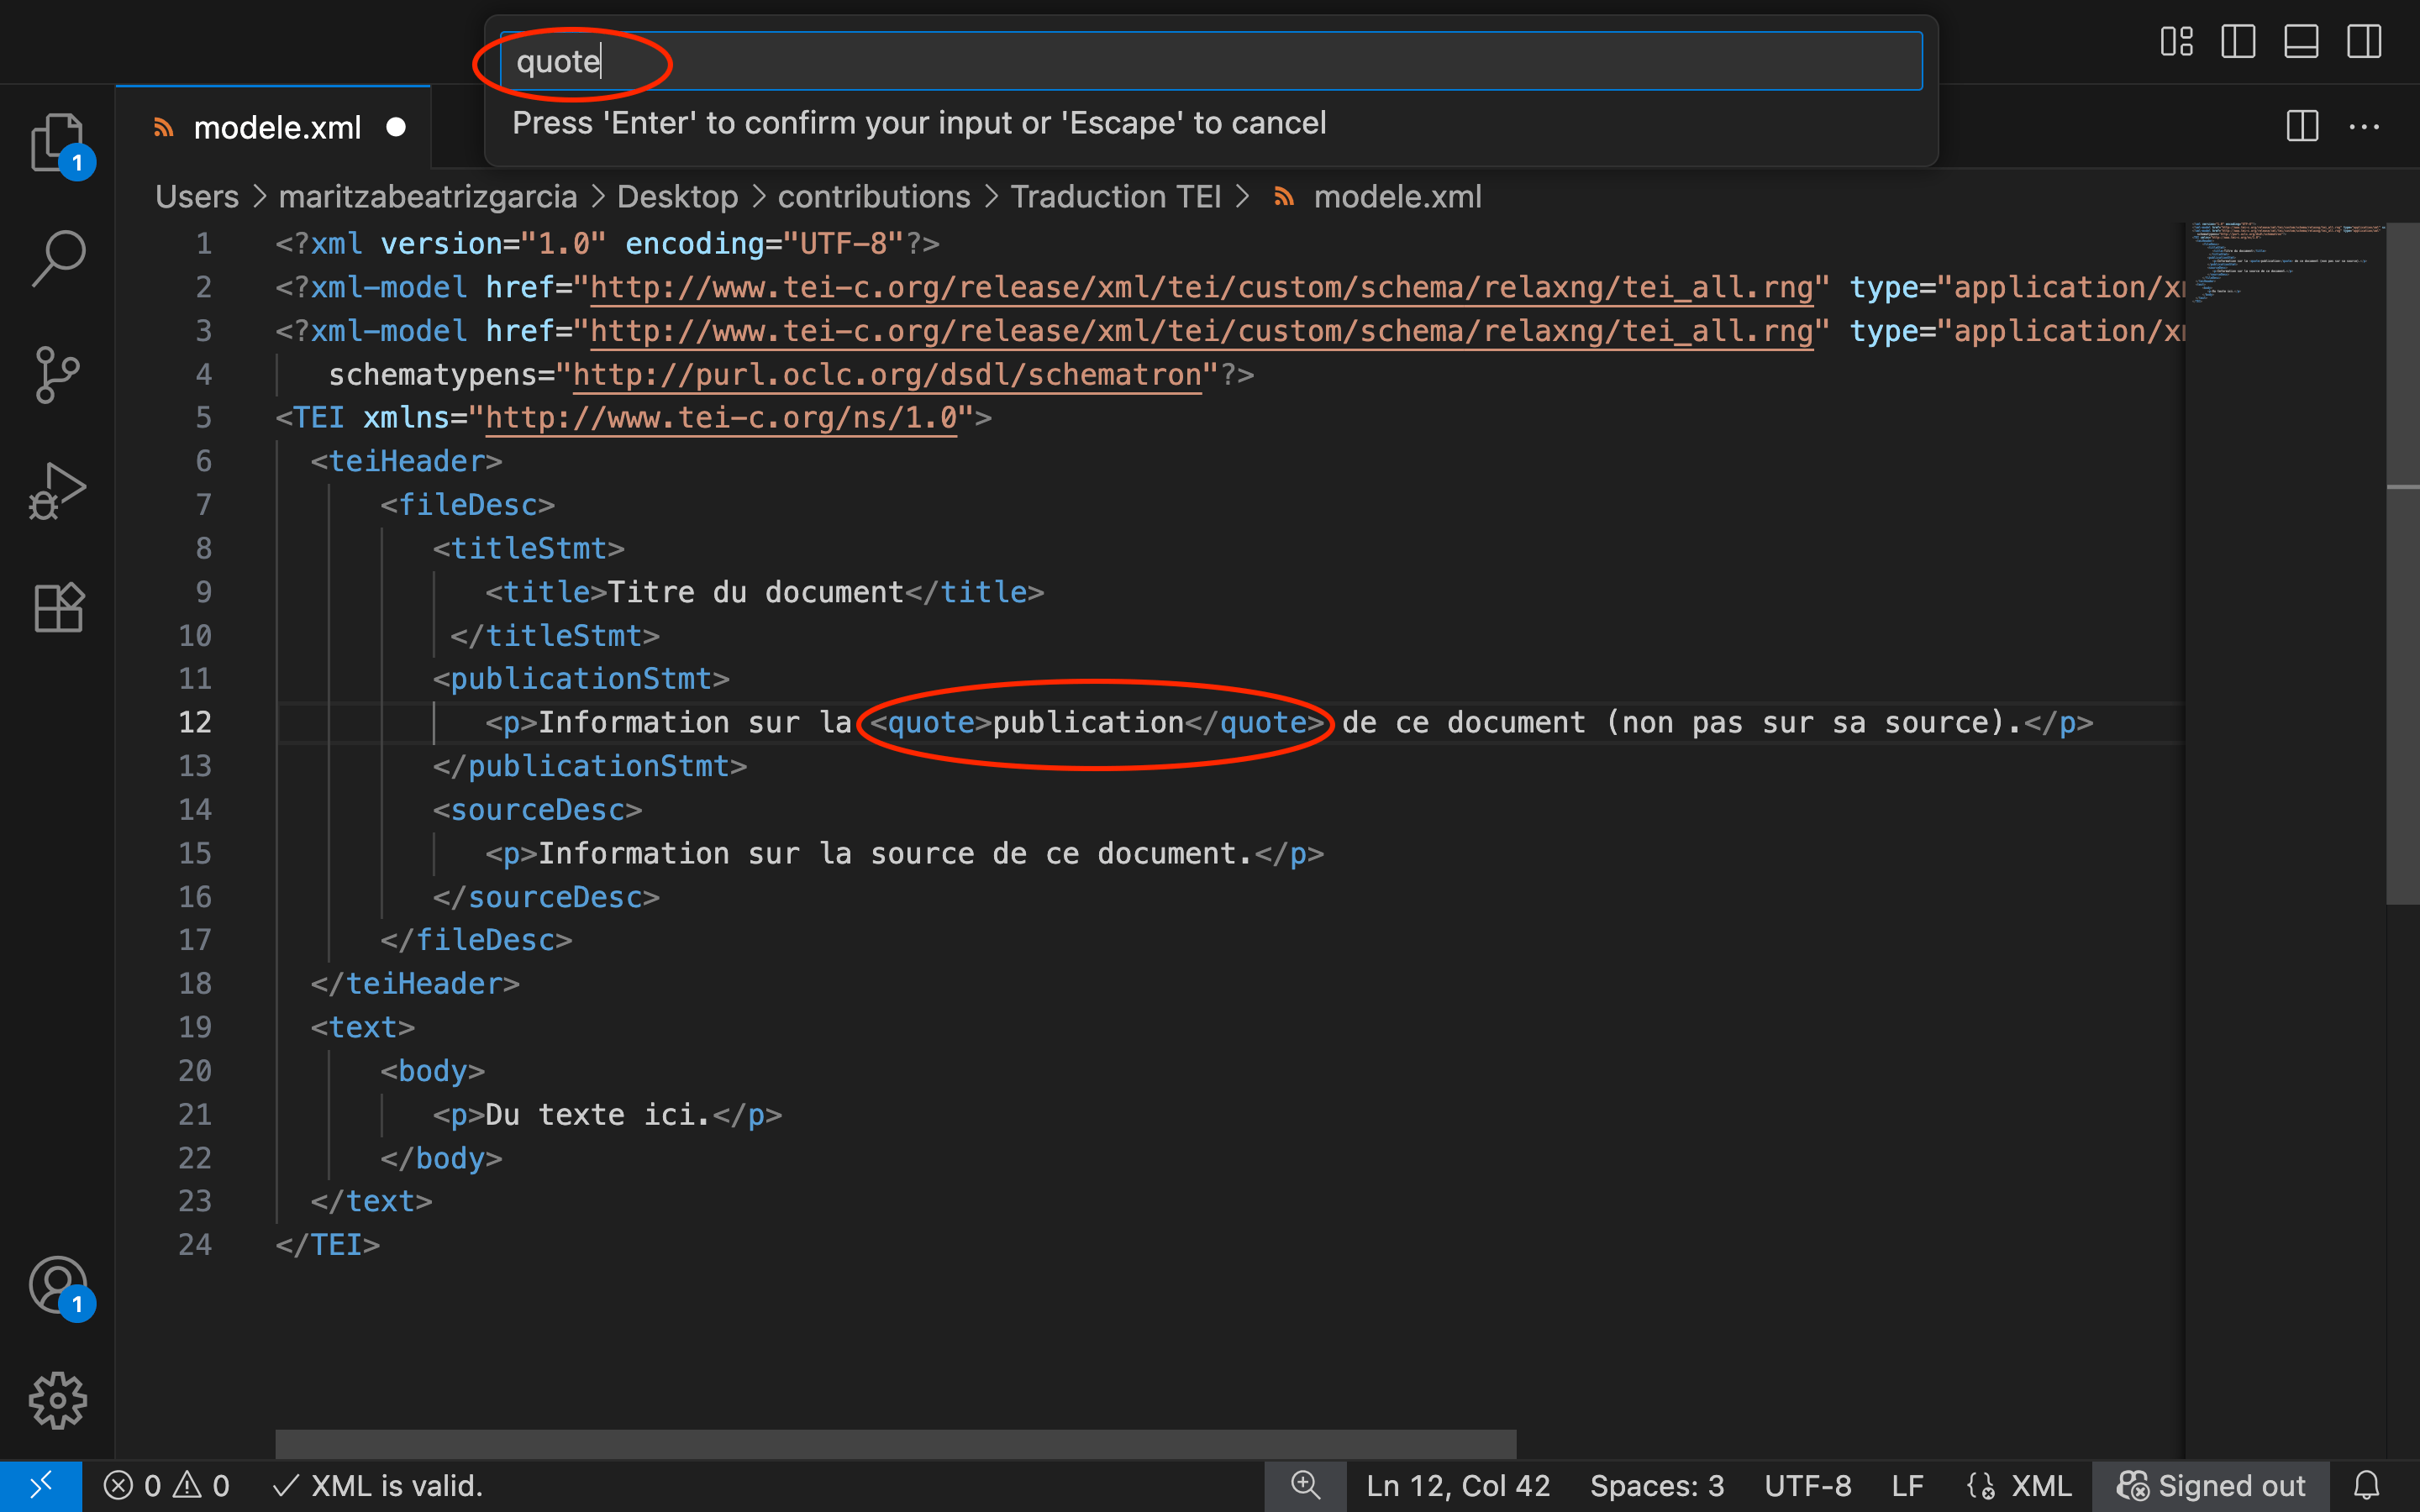Open the editor more actions menu
Screen dimensions: 2420x1512
(x=2364, y=126)
